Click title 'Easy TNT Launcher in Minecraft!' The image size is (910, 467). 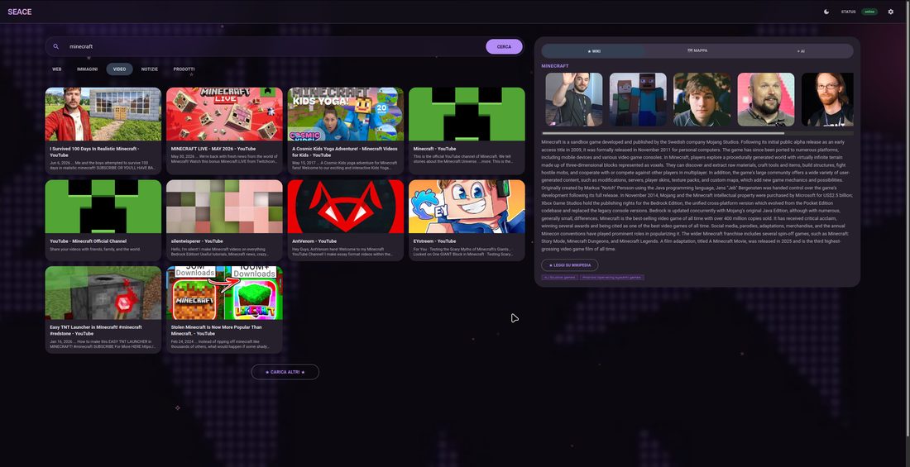pyautogui.click(x=96, y=331)
